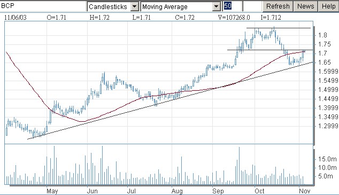Click the 1.3499 price axis label
This screenshot has width=339, height=195.
328,117
